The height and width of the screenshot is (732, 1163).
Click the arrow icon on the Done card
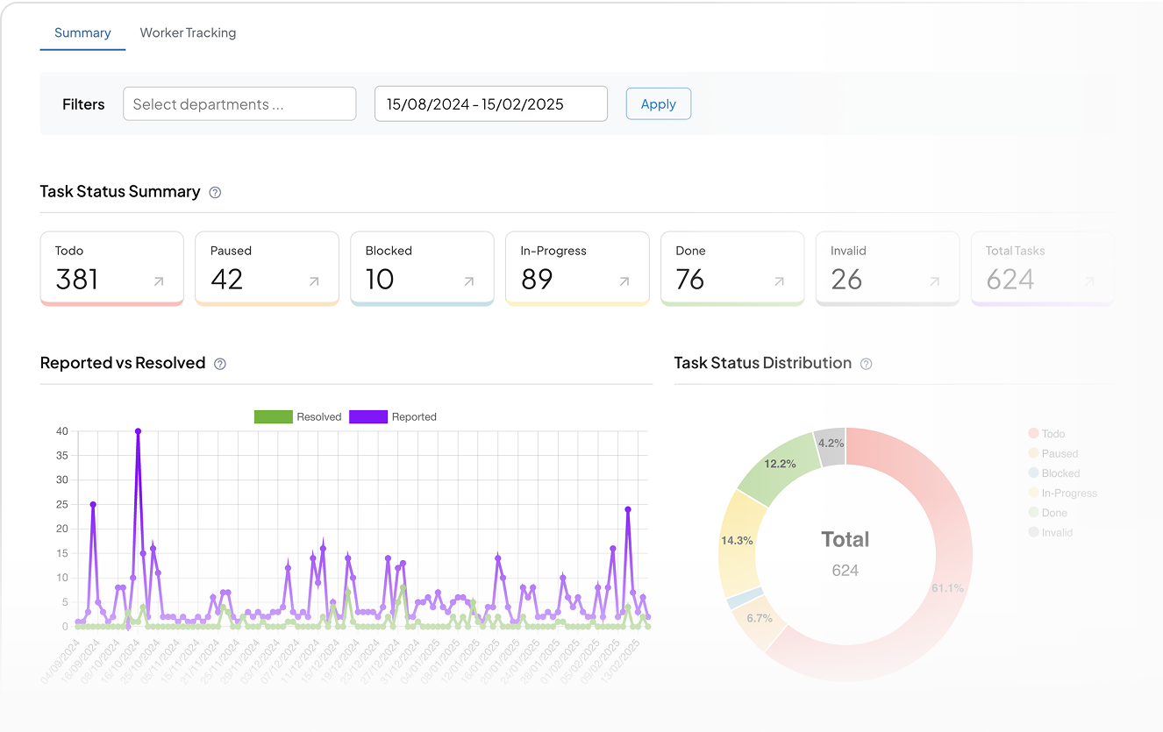[x=780, y=281]
